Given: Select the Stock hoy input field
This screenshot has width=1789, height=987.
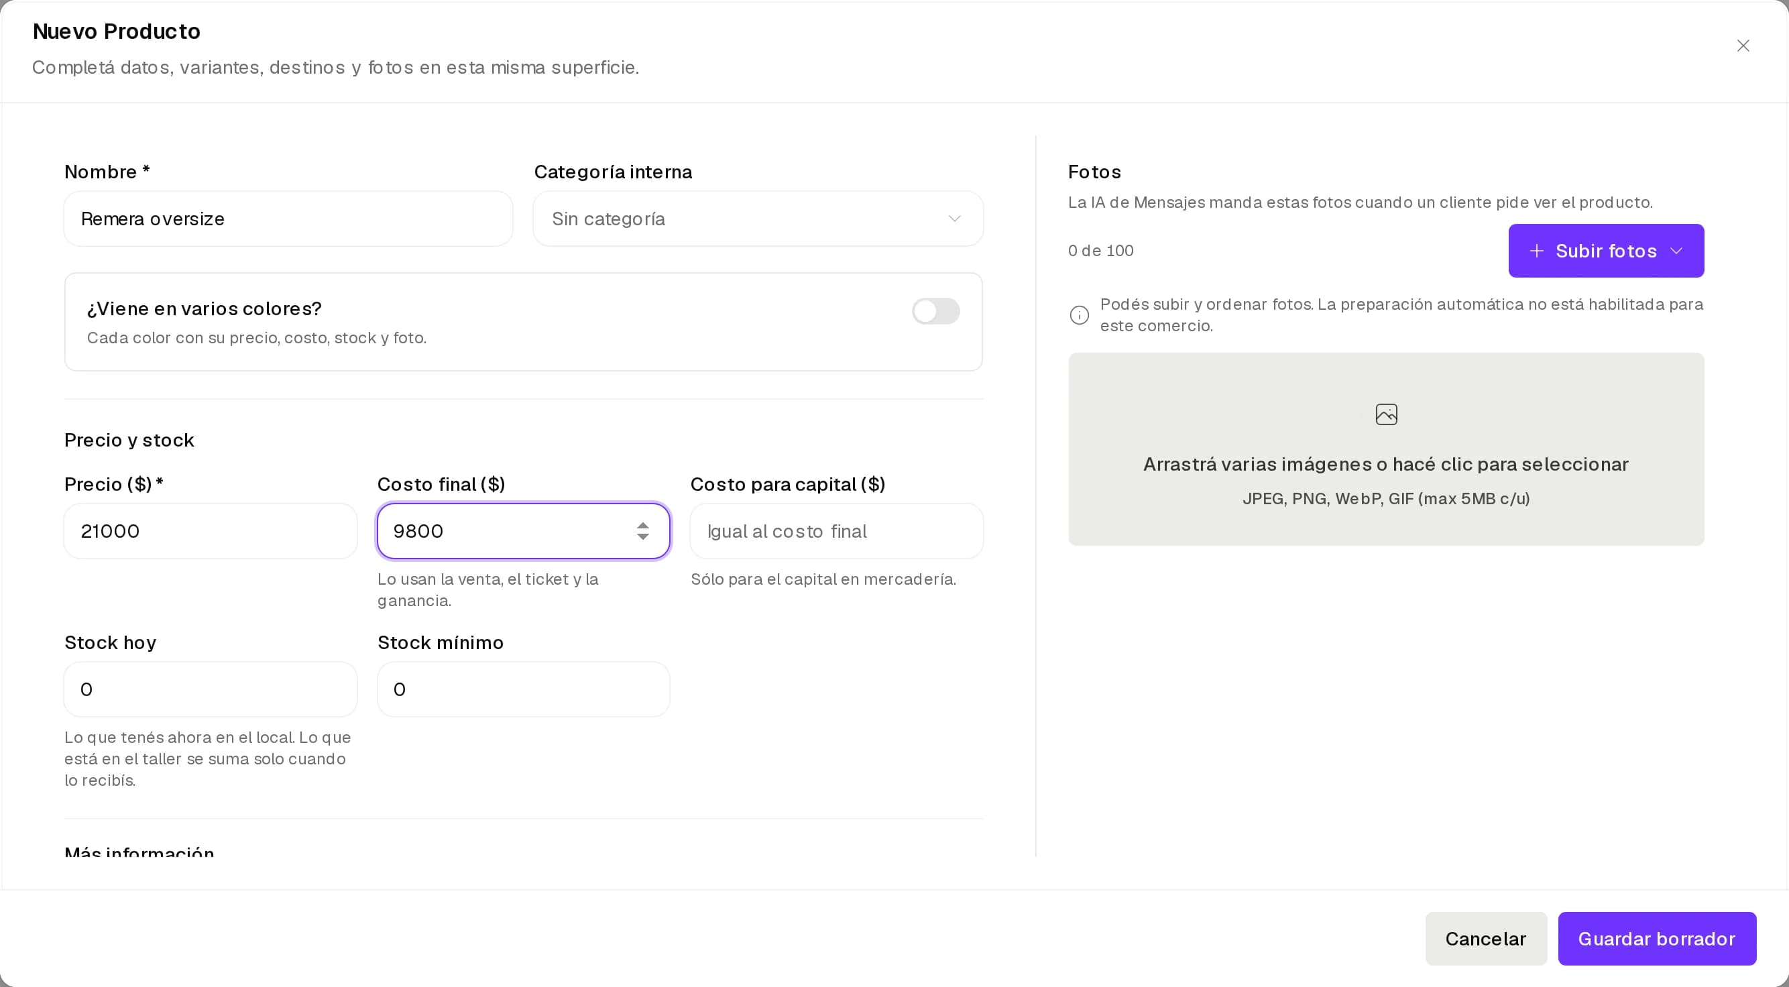Looking at the screenshot, I should tap(211, 689).
